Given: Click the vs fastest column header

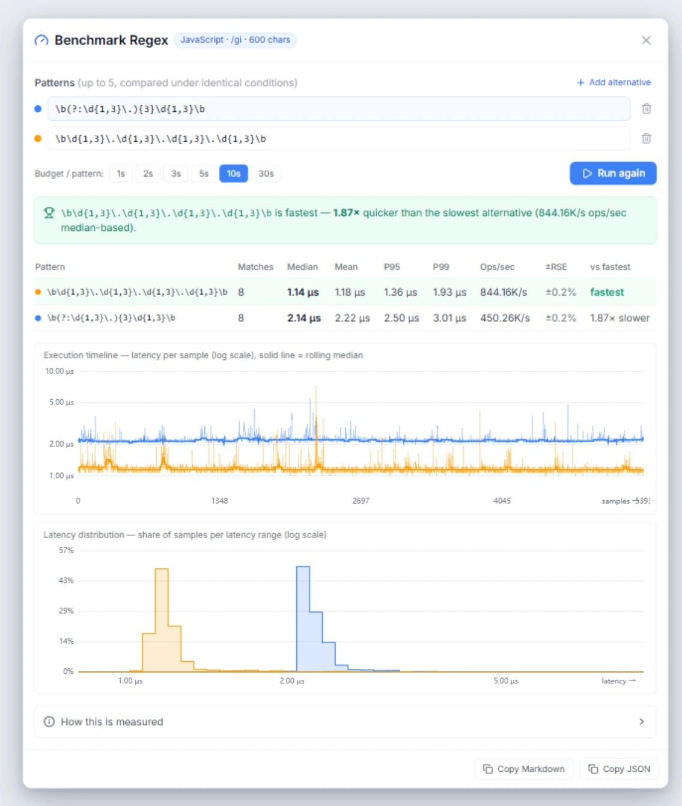Looking at the screenshot, I should tap(610, 267).
